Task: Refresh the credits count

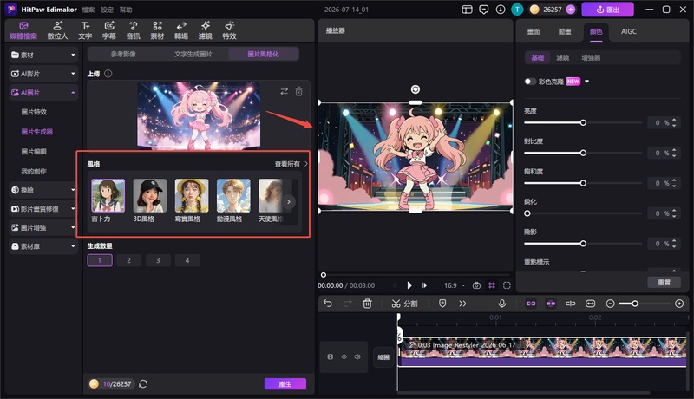Action: 143,383
